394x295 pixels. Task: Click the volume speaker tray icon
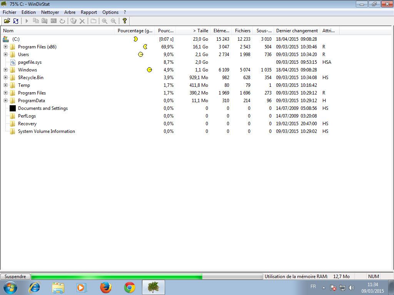coord(351,288)
